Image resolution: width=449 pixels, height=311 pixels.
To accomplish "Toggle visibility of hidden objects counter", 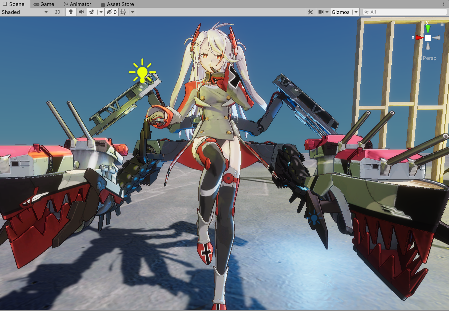I will coord(112,12).
